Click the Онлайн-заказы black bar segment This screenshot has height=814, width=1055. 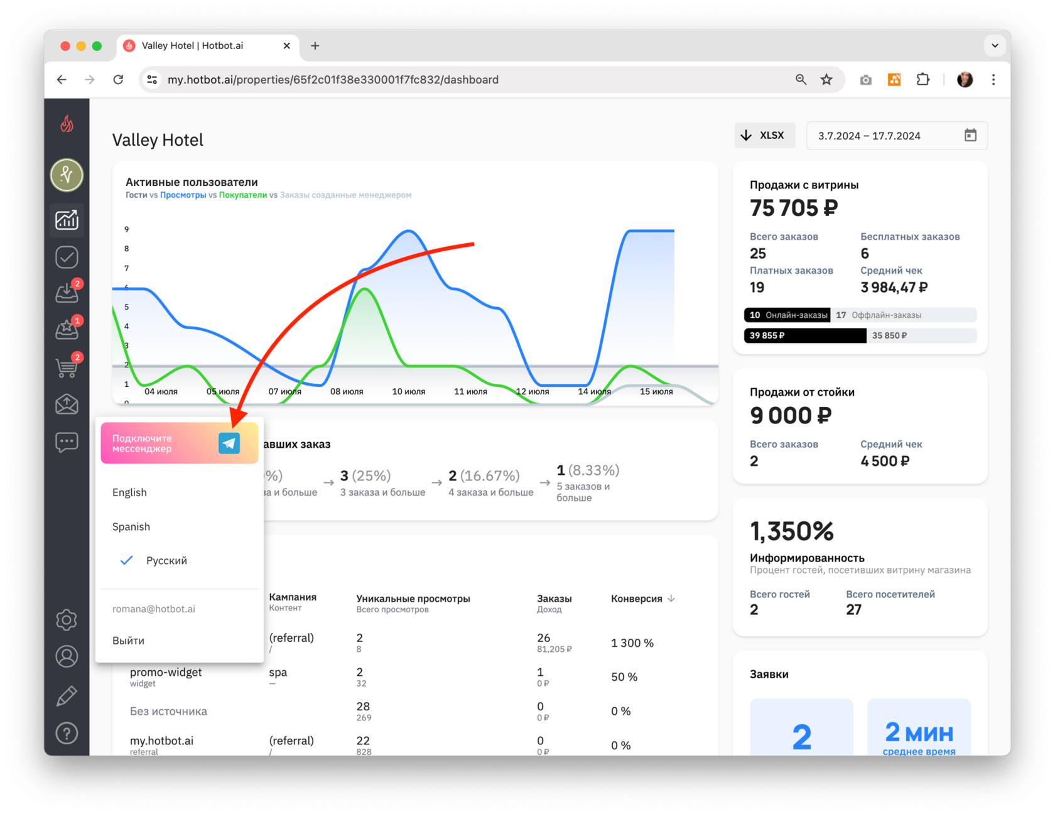(x=787, y=315)
